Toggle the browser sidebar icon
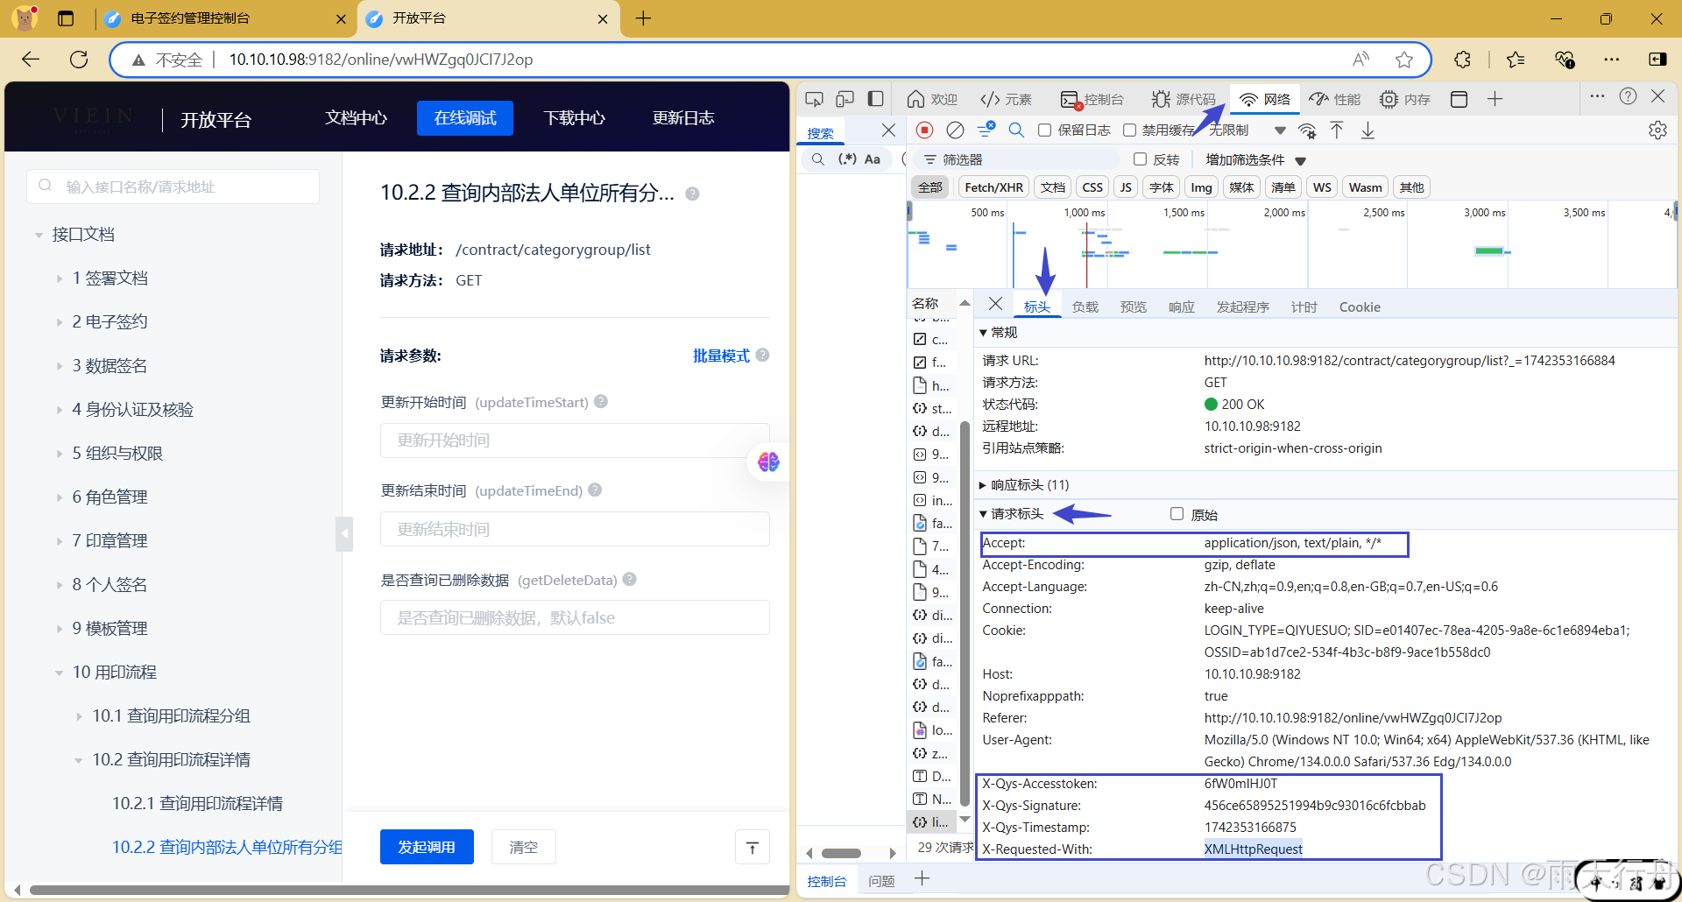 point(1657,60)
